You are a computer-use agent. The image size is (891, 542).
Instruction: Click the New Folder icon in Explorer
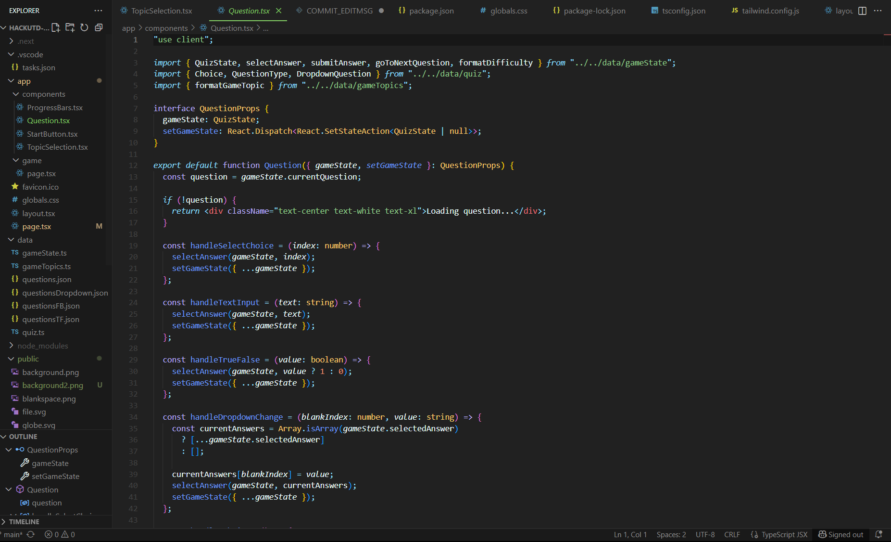click(x=70, y=27)
